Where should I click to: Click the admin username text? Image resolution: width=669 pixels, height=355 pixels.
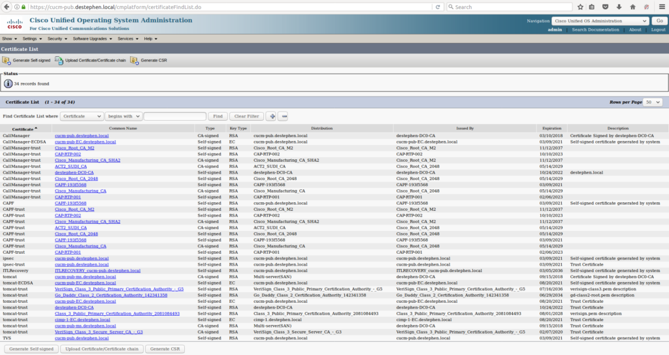click(x=555, y=30)
